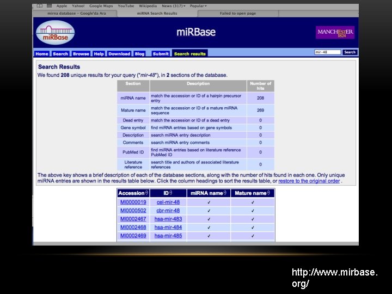Screen dimensions: 392x294
Task: Click the http://www.mirbase.org/ caption text
Action: coord(335,278)
